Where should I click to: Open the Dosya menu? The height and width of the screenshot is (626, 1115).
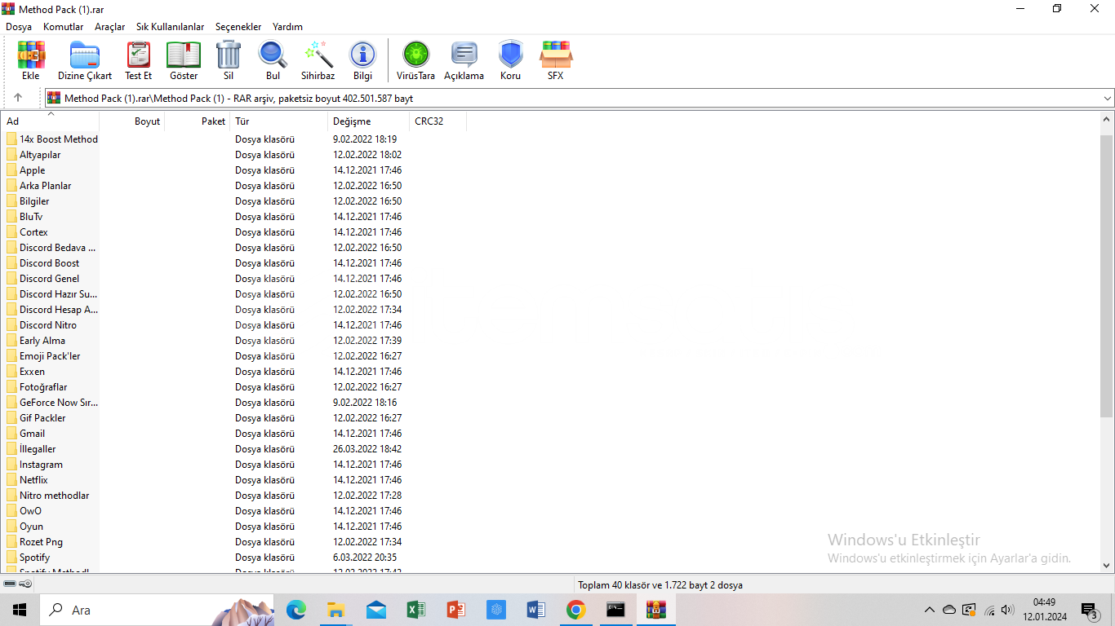19,27
